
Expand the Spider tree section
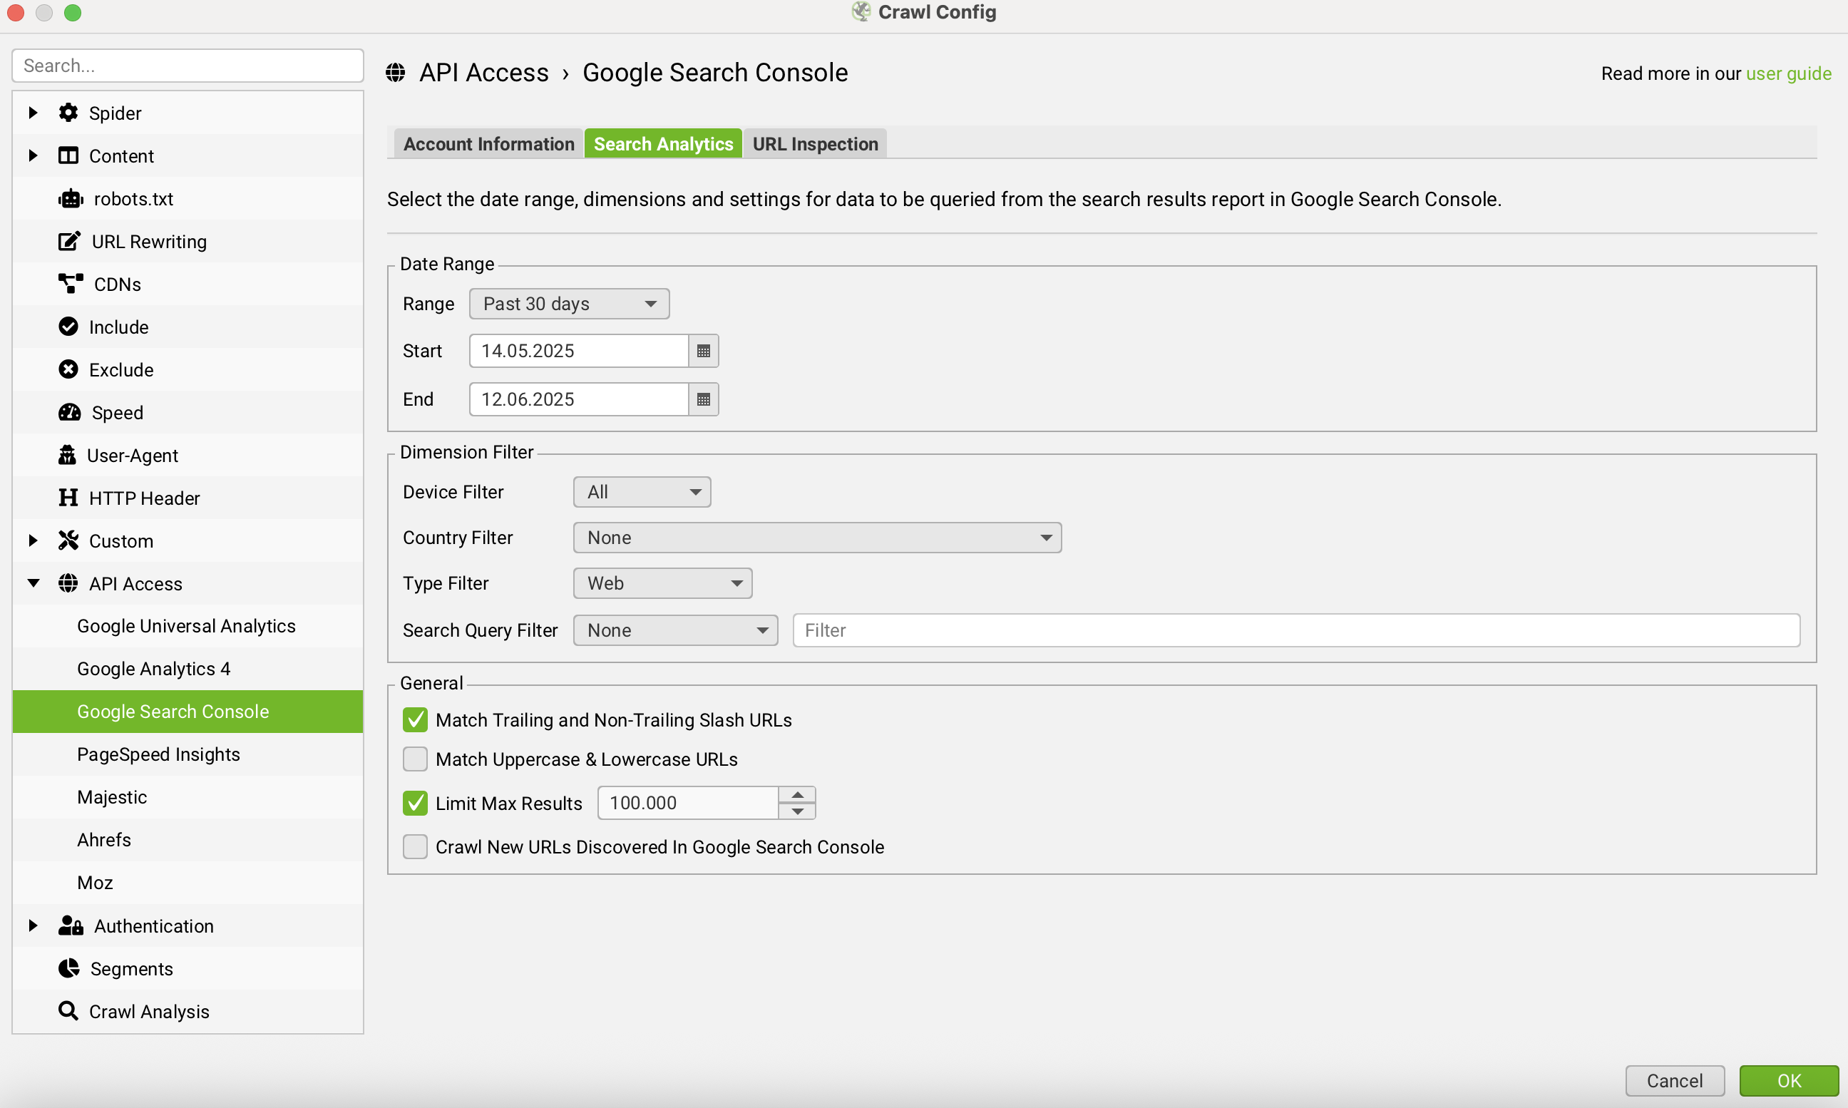pyautogui.click(x=33, y=113)
